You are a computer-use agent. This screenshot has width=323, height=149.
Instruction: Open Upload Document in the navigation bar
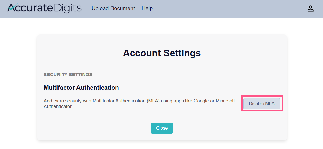pyautogui.click(x=113, y=8)
